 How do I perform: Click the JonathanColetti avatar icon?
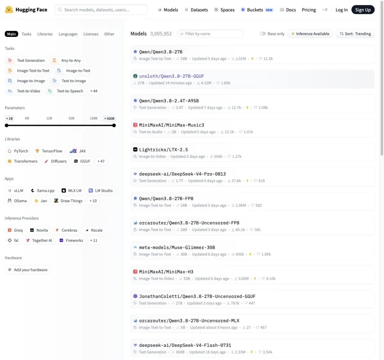[x=135, y=296]
